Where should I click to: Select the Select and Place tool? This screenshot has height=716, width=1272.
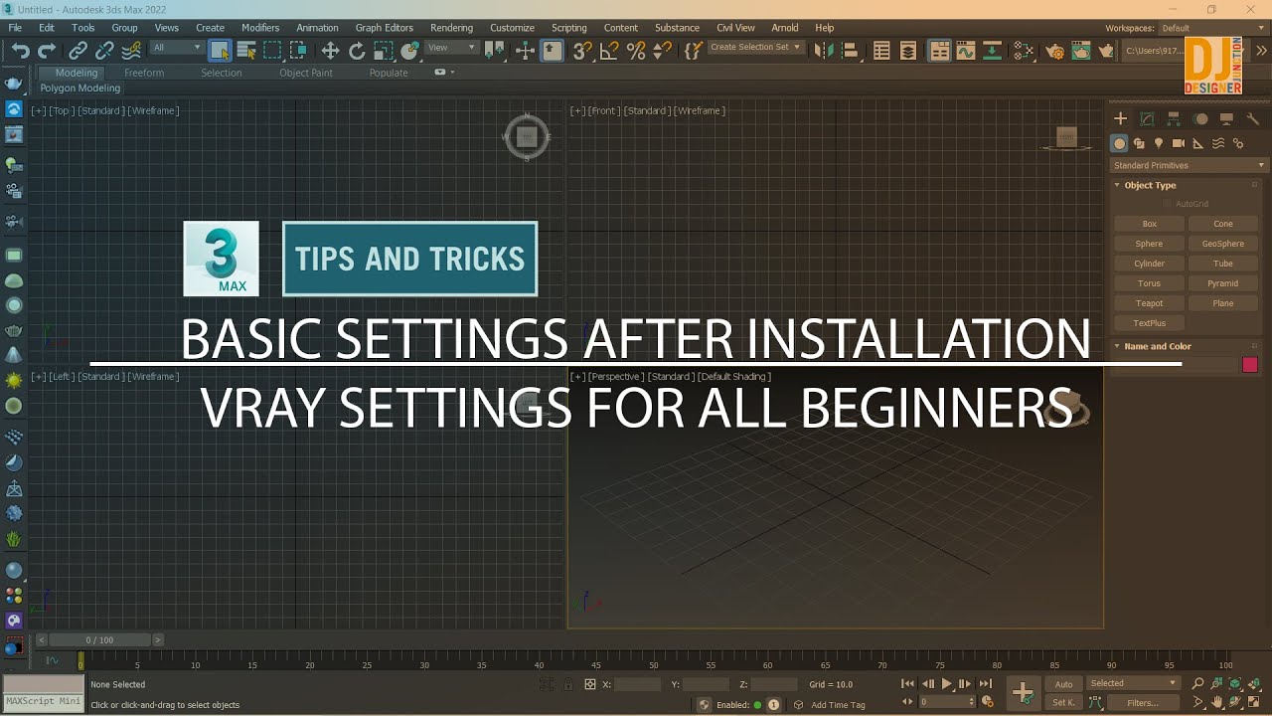pyautogui.click(x=409, y=51)
